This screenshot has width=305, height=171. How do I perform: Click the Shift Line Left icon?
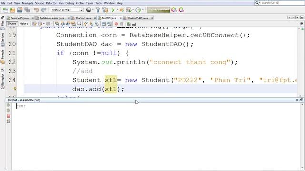point(104,24)
